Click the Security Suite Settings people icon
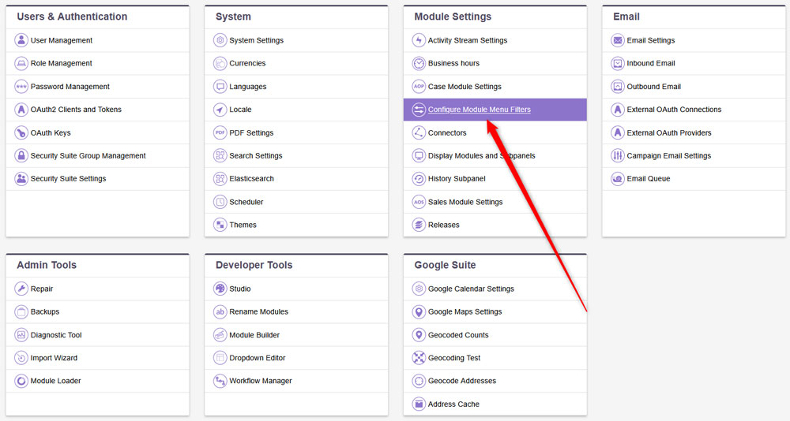 21,178
